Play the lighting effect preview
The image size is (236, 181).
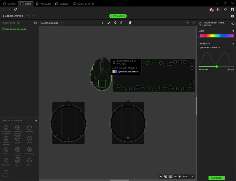coord(160,176)
